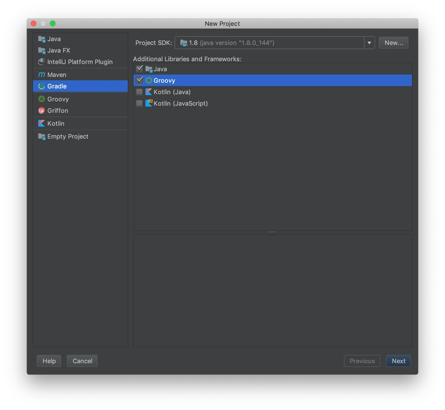Click the Kotlin logo icon in sidebar
Viewport: 445px width, 410px height.
[x=42, y=123]
